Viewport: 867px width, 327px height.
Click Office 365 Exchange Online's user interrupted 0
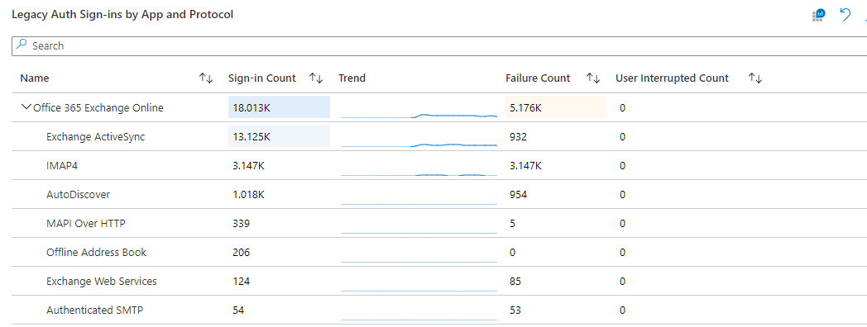click(x=623, y=107)
